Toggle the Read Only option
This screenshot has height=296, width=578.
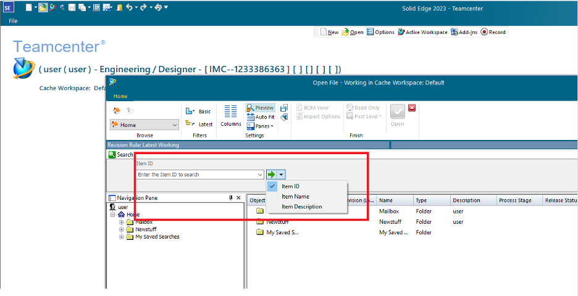[x=363, y=108]
